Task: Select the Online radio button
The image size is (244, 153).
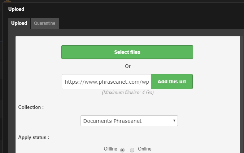Action: tap(132, 150)
